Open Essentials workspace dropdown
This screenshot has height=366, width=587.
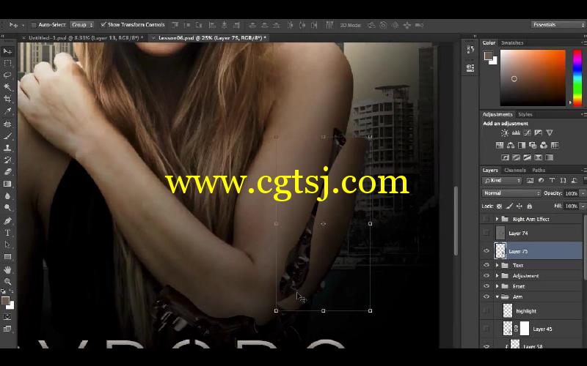[558, 25]
